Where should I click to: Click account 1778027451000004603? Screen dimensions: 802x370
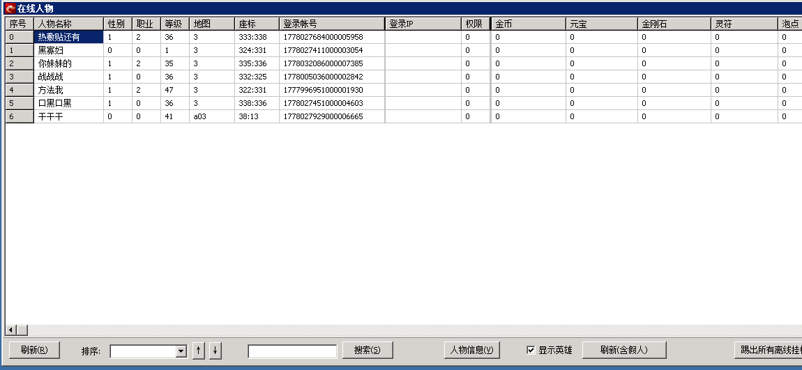332,103
